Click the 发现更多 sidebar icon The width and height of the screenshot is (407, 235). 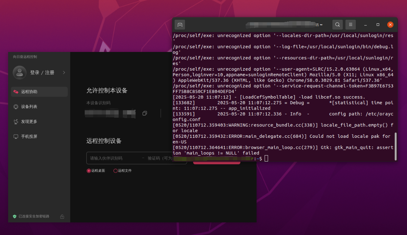(x=16, y=122)
